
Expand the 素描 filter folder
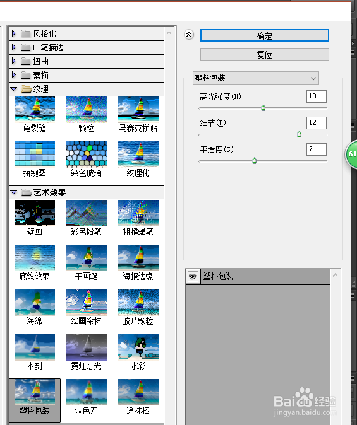pos(14,75)
